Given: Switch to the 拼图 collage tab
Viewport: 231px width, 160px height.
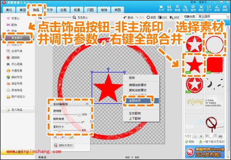Looking at the screenshot, I should [117, 10].
